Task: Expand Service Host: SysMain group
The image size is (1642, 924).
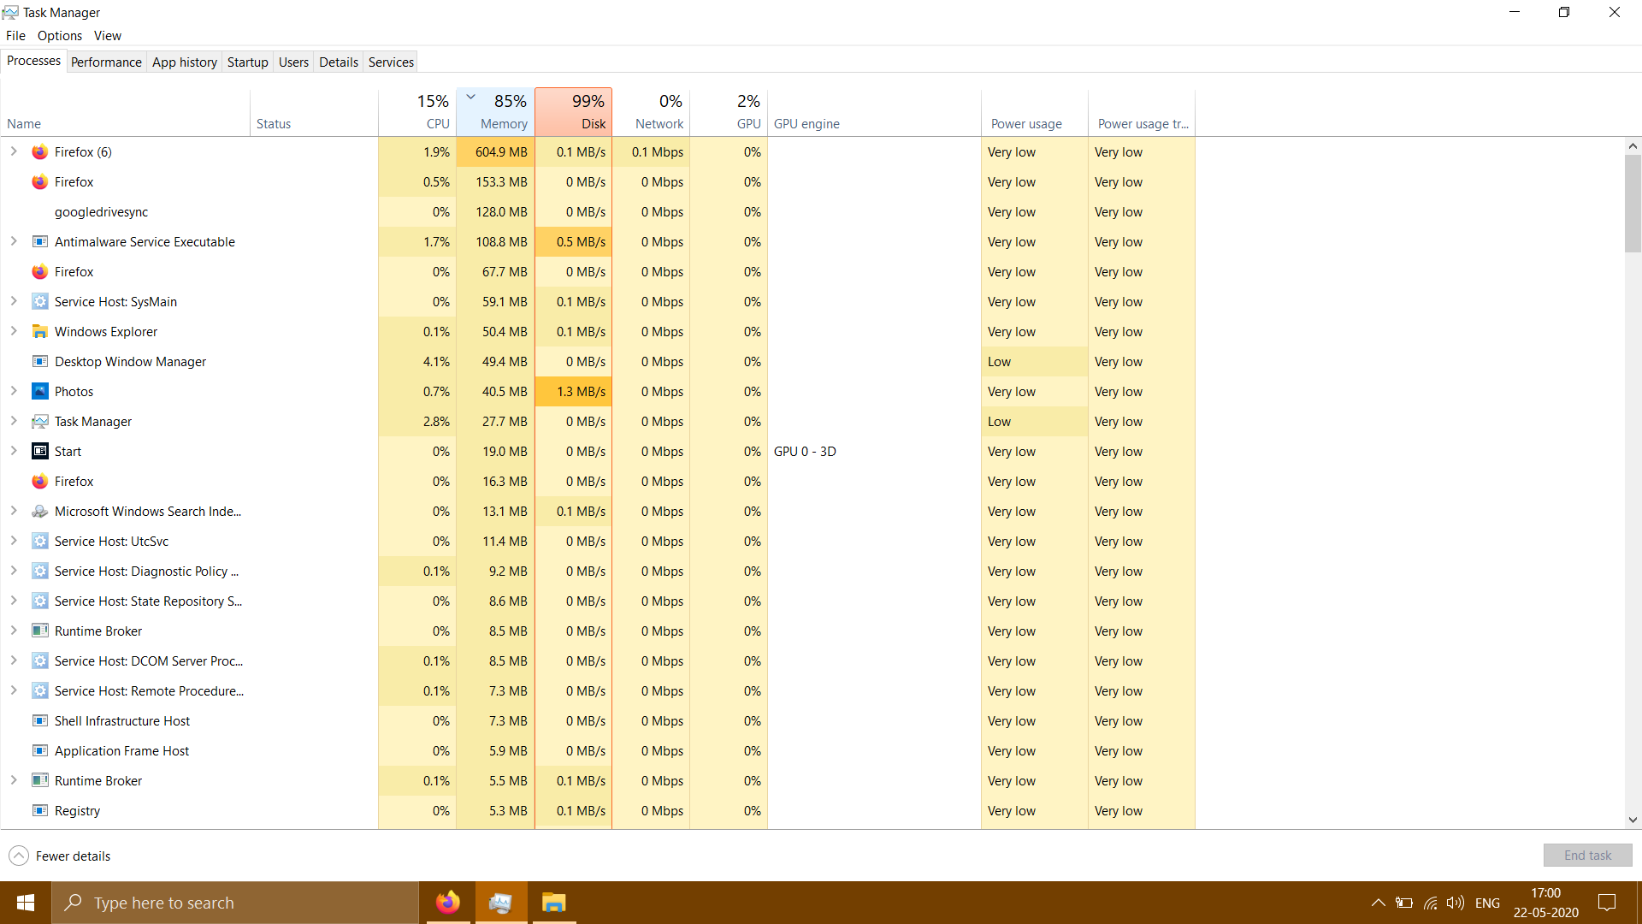Action: pos(14,301)
